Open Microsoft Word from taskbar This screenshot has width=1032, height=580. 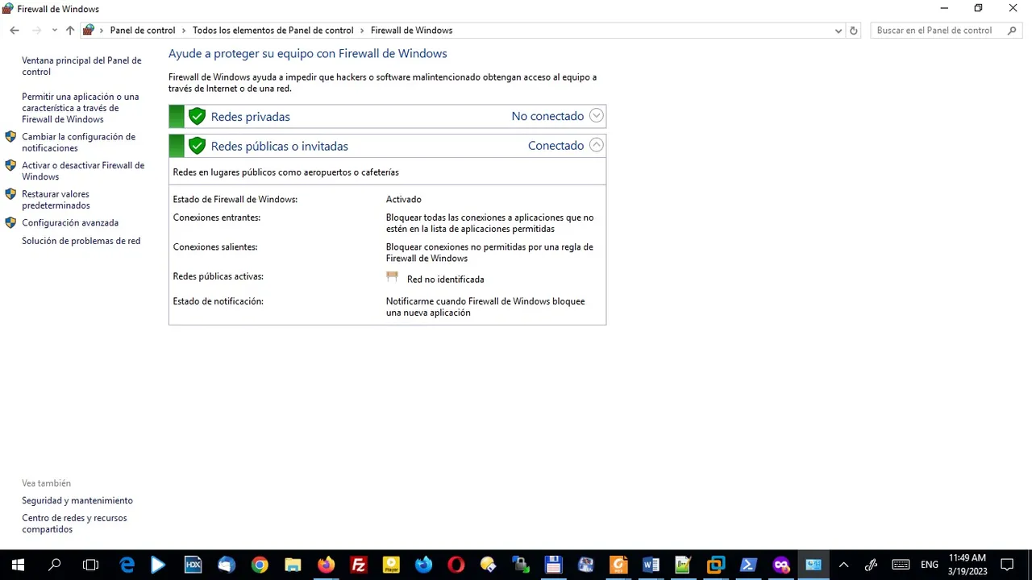coord(651,565)
